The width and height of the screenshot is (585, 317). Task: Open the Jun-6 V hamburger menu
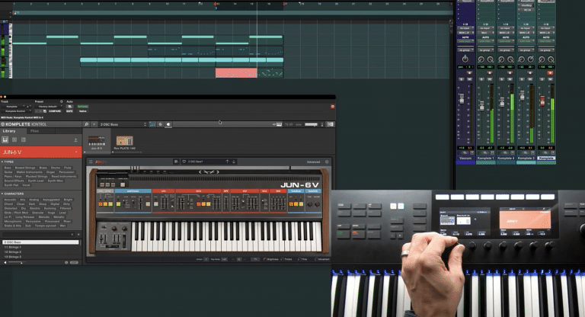(91, 162)
